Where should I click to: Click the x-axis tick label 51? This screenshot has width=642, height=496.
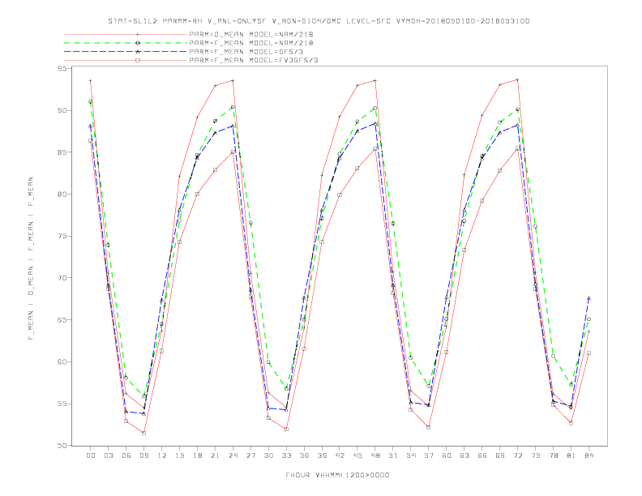[393, 455]
